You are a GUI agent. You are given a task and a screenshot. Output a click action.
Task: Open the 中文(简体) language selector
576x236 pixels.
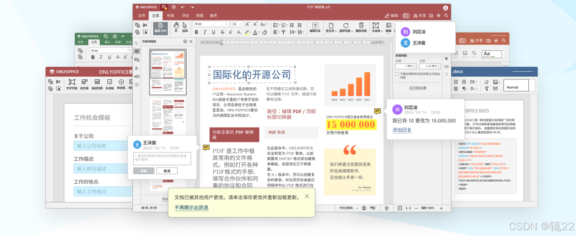click(x=349, y=208)
